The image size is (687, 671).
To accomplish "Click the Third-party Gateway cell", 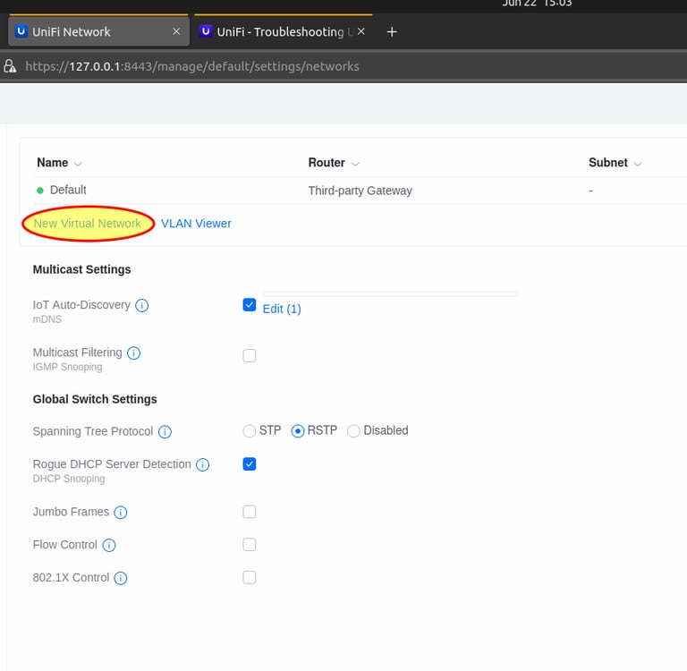I will tap(360, 191).
